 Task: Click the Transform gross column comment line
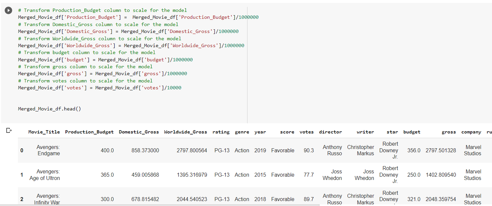point(85,67)
